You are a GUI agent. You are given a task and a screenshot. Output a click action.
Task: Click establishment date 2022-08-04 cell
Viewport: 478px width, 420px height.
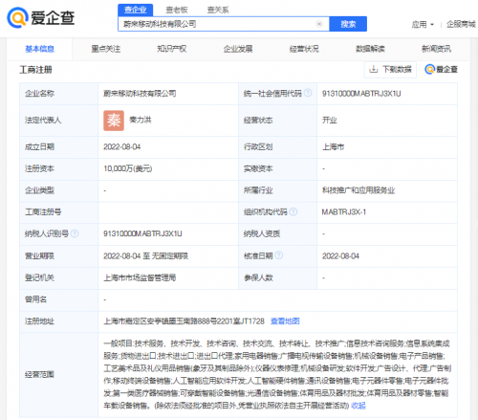pyautogui.click(x=122, y=147)
